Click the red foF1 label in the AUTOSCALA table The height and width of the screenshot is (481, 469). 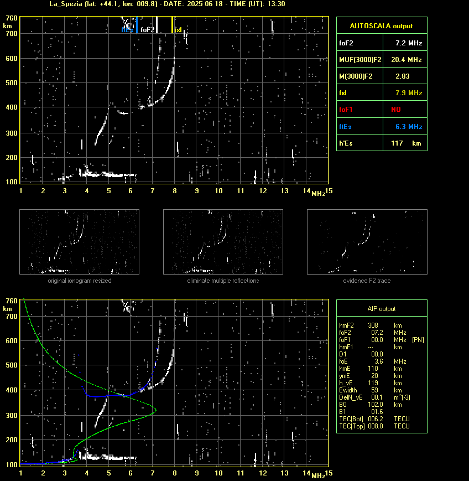(x=346, y=109)
